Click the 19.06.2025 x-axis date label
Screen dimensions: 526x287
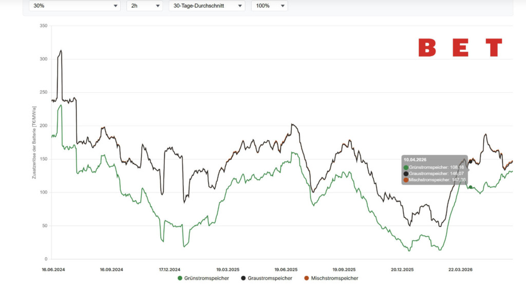286,270
